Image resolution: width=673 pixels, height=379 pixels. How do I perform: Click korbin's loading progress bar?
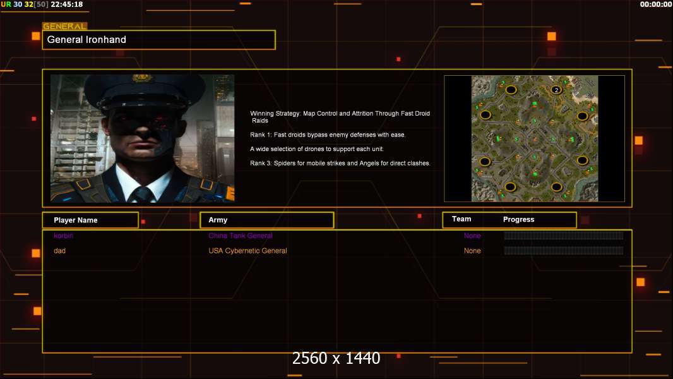point(564,236)
